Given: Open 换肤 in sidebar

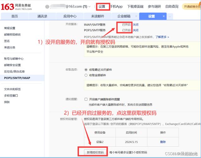Looking at the screenshot, I should (x=7, y=102).
